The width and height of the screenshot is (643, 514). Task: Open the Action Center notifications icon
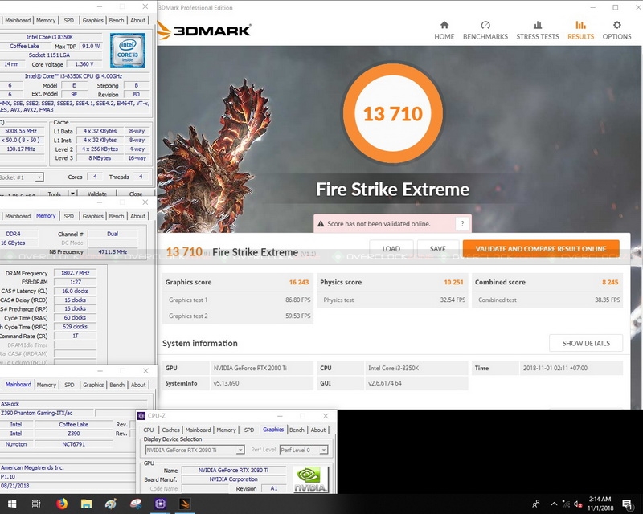628,504
